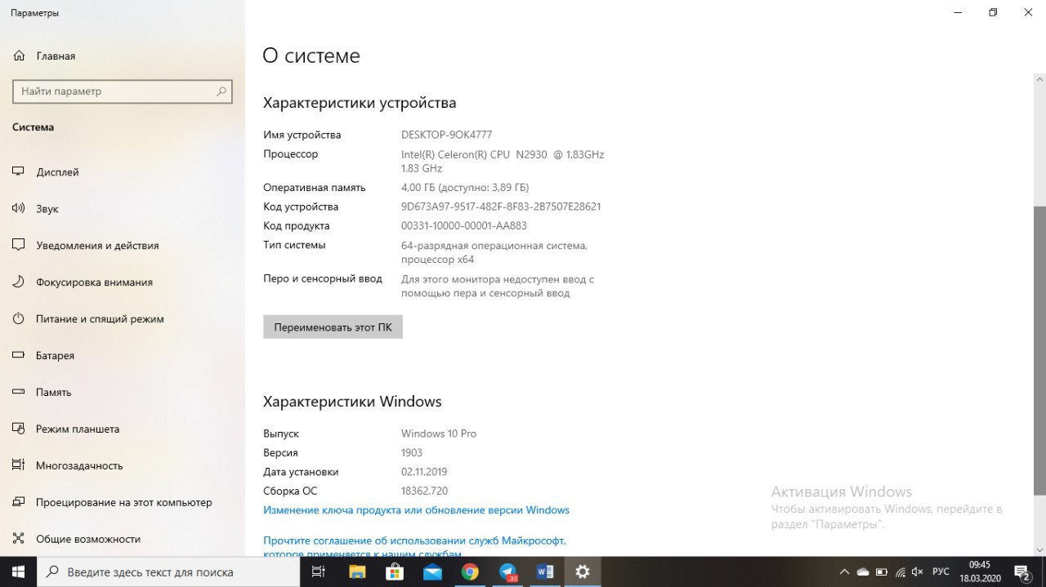Screen dimensions: 1046x587
Task: Click the OS build 18362.720 value
Action: click(x=424, y=491)
